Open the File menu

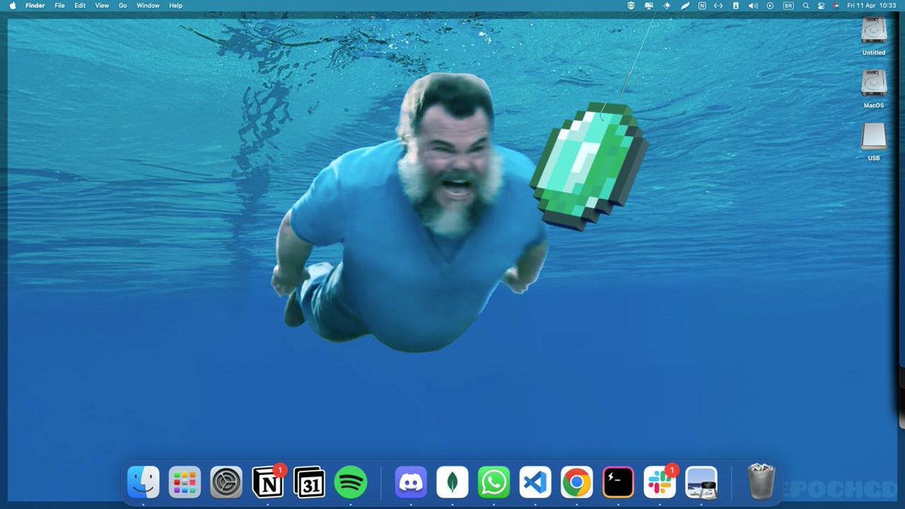click(60, 5)
